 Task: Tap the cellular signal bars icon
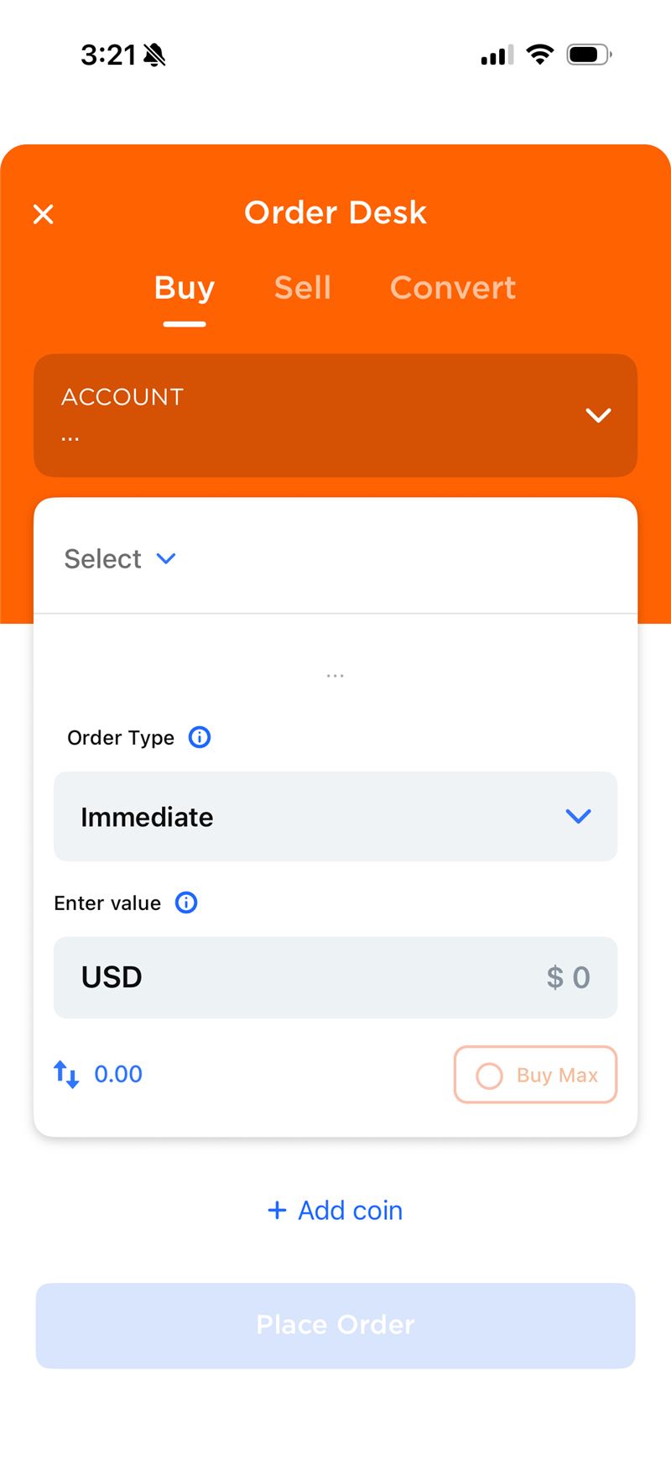coord(497,55)
